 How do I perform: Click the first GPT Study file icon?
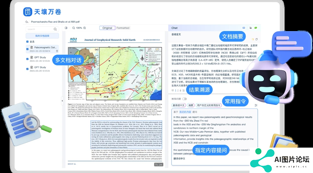(31, 57)
